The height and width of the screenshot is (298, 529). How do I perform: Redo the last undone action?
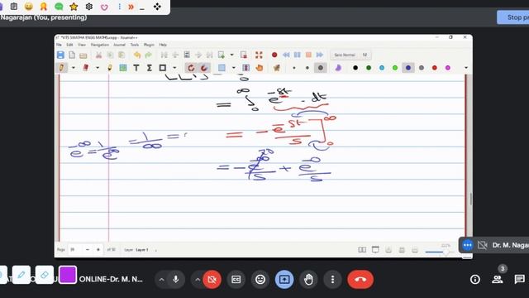pyautogui.click(x=149, y=55)
